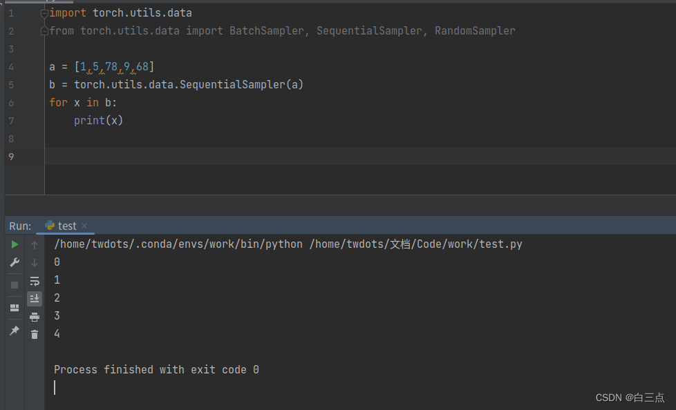676x410 pixels.
Task: Click the stop process square button
Action: coord(15,284)
